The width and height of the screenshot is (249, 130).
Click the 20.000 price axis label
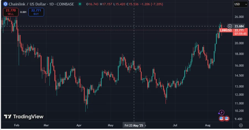[239, 43]
